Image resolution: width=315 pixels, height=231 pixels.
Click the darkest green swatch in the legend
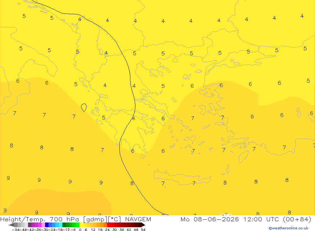(x=64, y=225)
